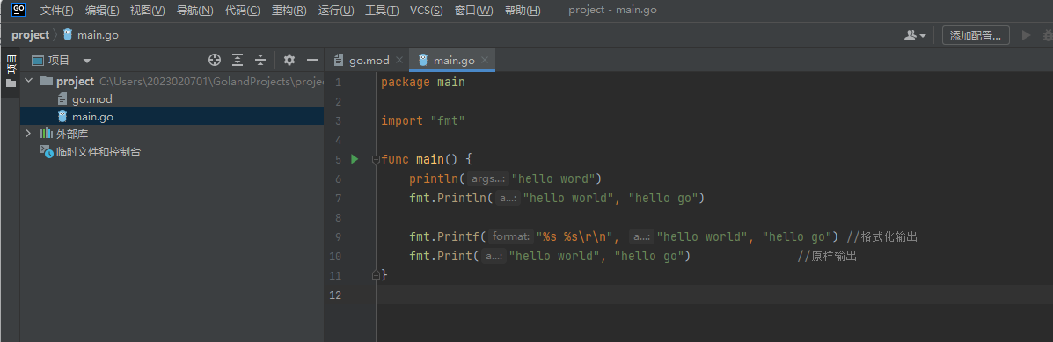Screen dimensions: 1053x342
Task: Click the project breadcrumb in navigation bar
Action: tap(30, 35)
